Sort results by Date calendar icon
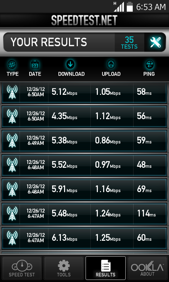 [35, 65]
